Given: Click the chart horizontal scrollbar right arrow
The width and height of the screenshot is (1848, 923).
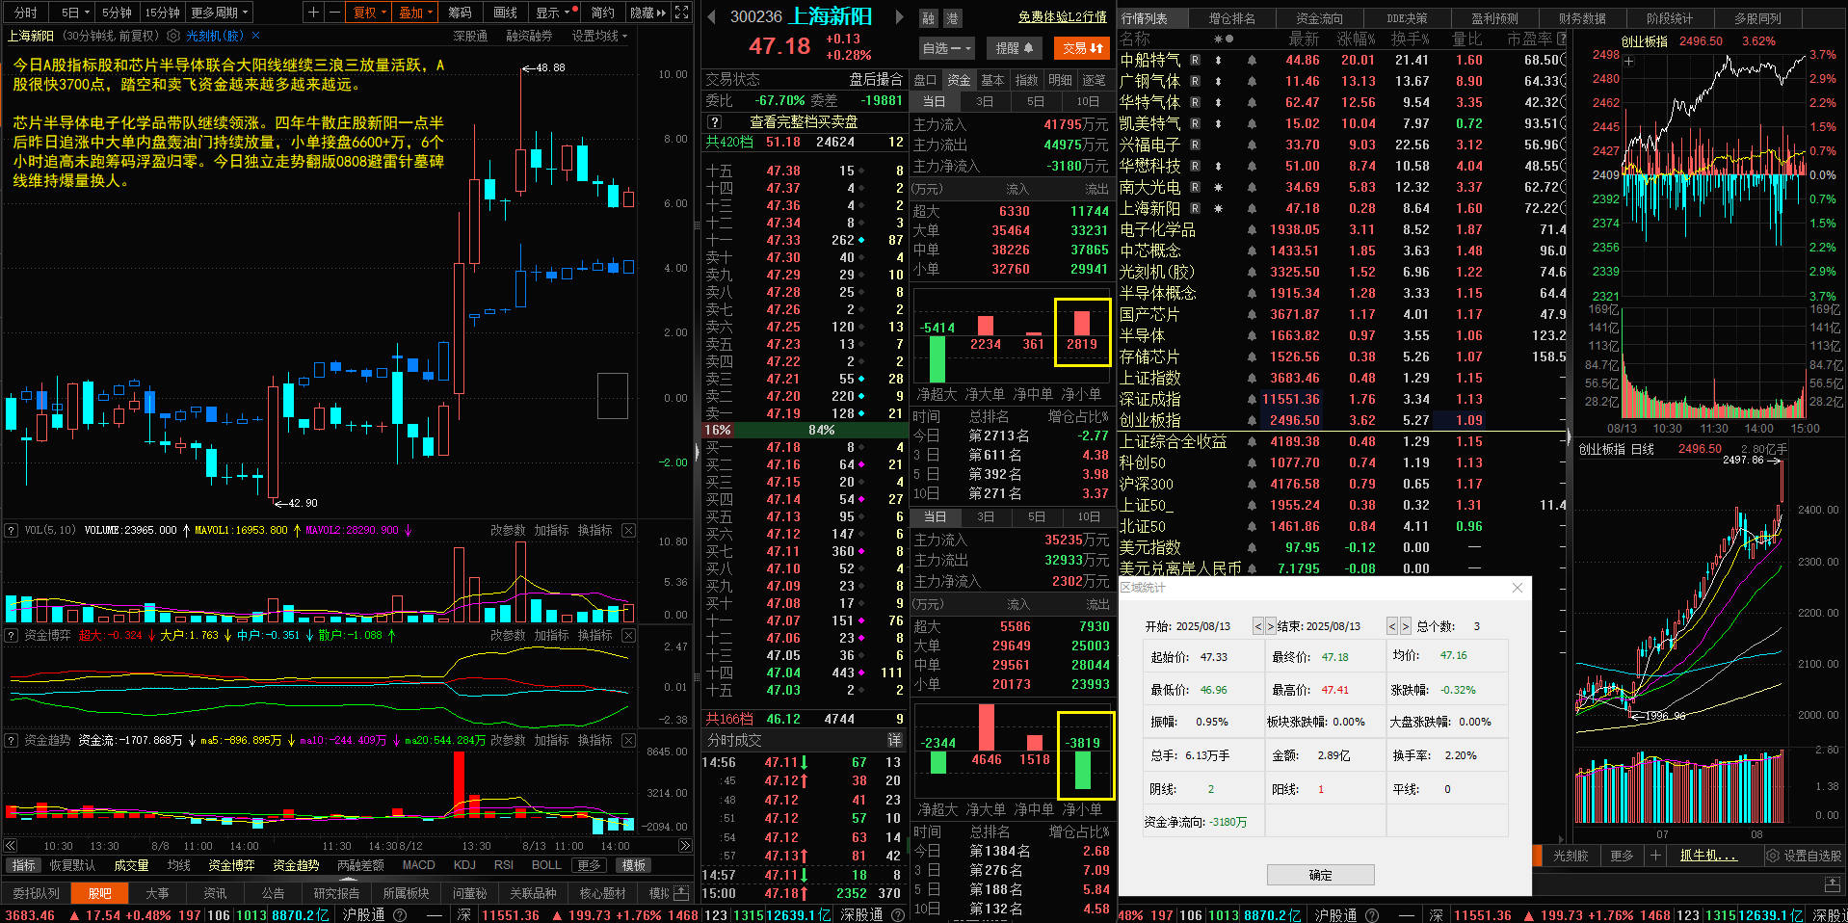Looking at the screenshot, I should click(x=685, y=846).
